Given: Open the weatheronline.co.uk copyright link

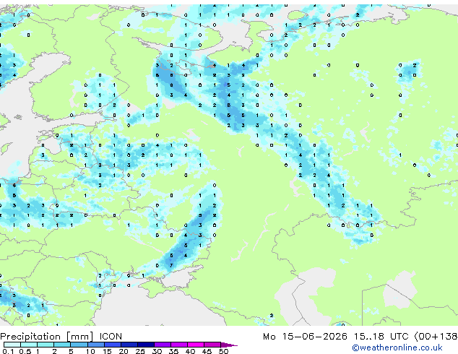Looking at the screenshot, I should tap(397, 347).
